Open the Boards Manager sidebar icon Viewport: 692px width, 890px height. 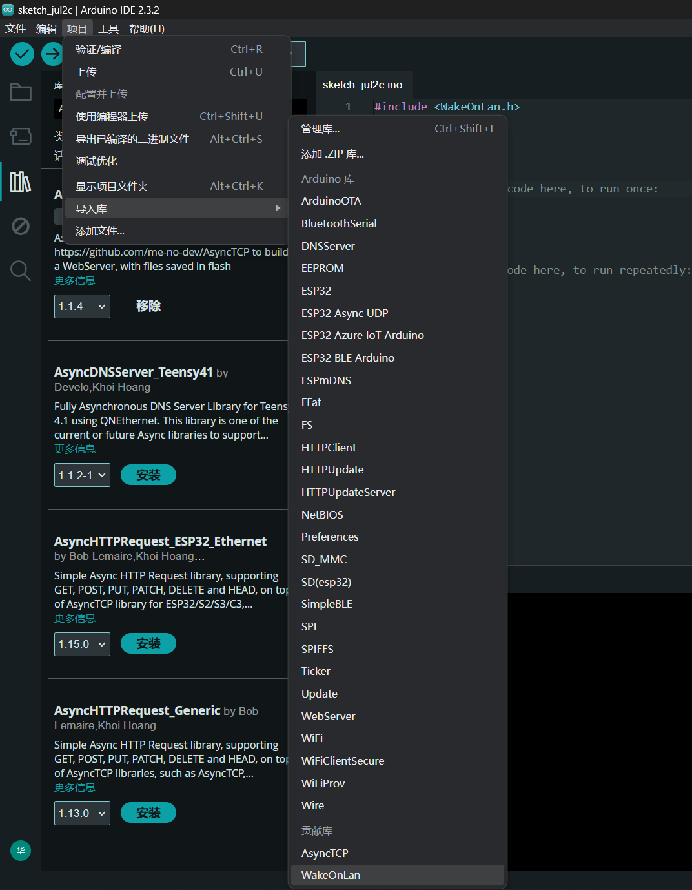(21, 136)
